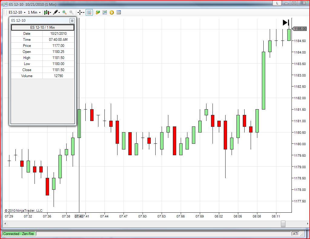Click the scroll-to-latest-bar arrow icon
Image resolution: width=310 pixels, height=239 pixels.
coord(286,22)
